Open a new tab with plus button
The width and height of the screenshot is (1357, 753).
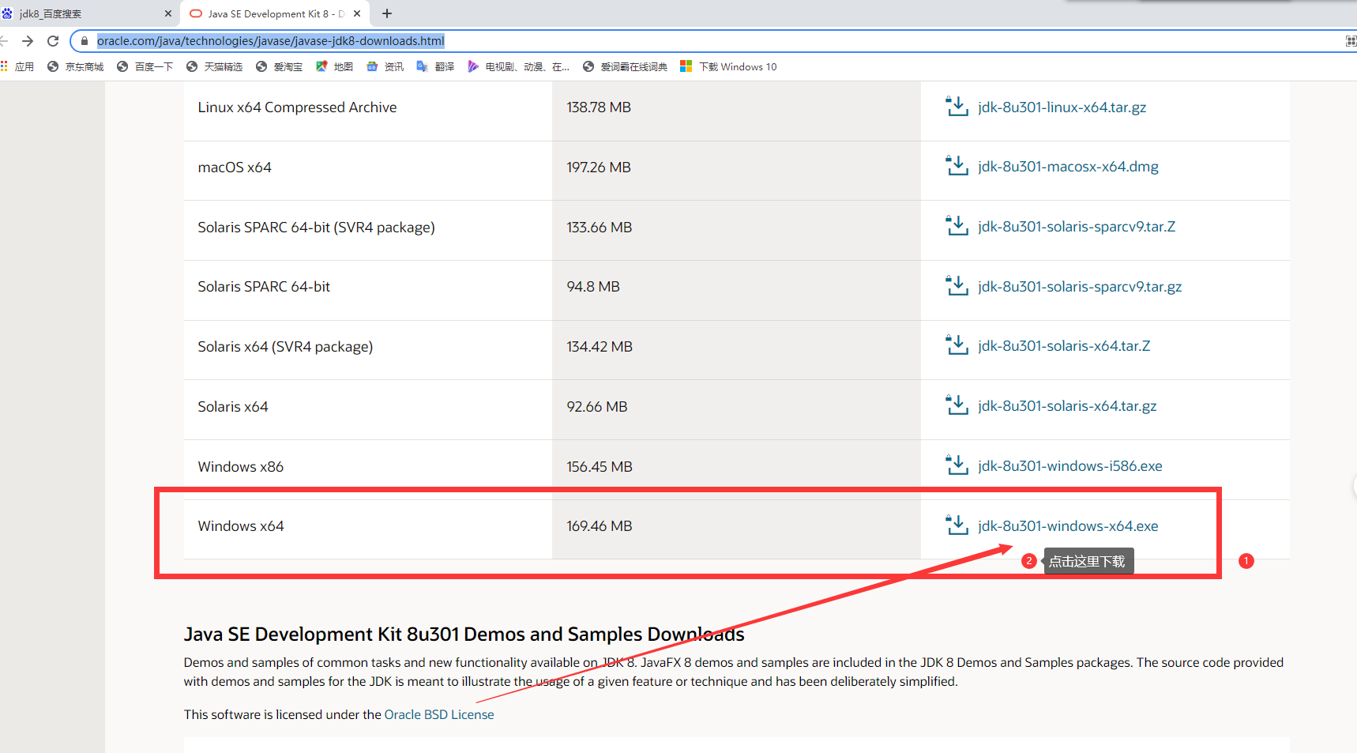[x=387, y=13]
